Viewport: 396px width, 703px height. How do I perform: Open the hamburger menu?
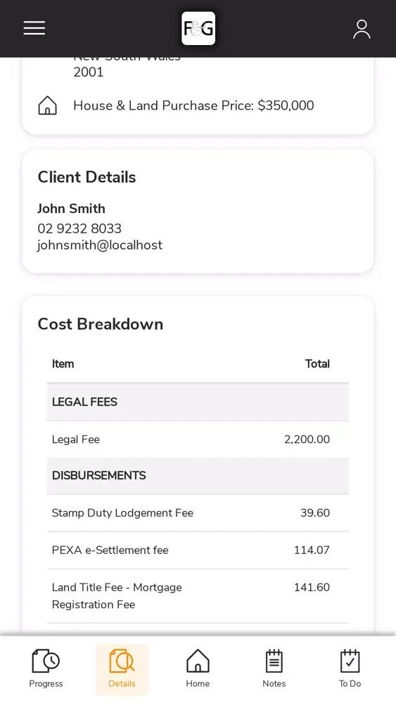pyautogui.click(x=34, y=28)
